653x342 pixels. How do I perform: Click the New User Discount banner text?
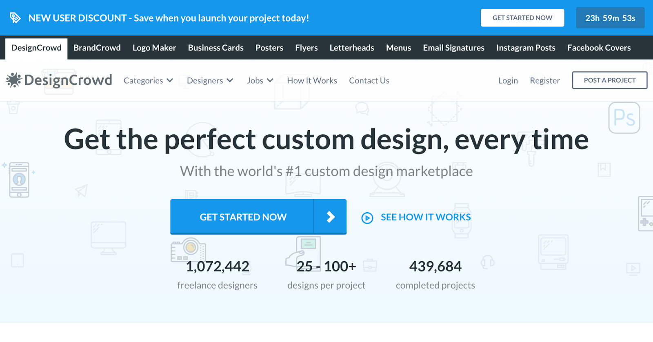pos(169,18)
